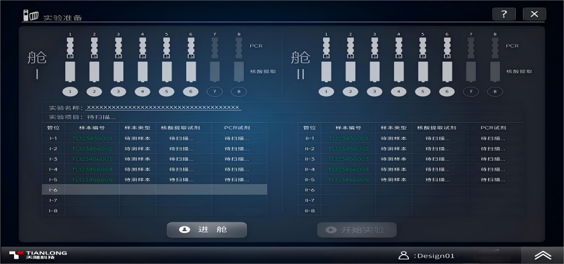Click the TIANLONG logo icon
Image resolution: width=564 pixels, height=264 pixels.
pos(16,255)
